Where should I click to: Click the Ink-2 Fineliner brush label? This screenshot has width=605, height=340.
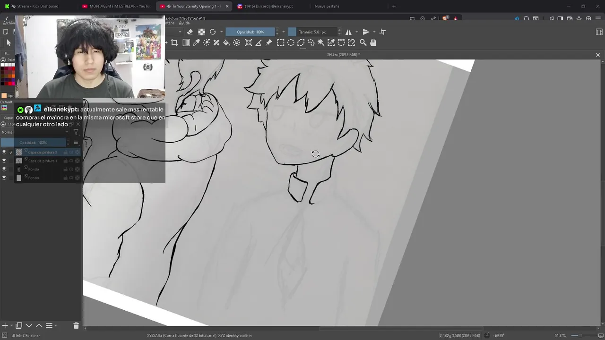(26, 335)
